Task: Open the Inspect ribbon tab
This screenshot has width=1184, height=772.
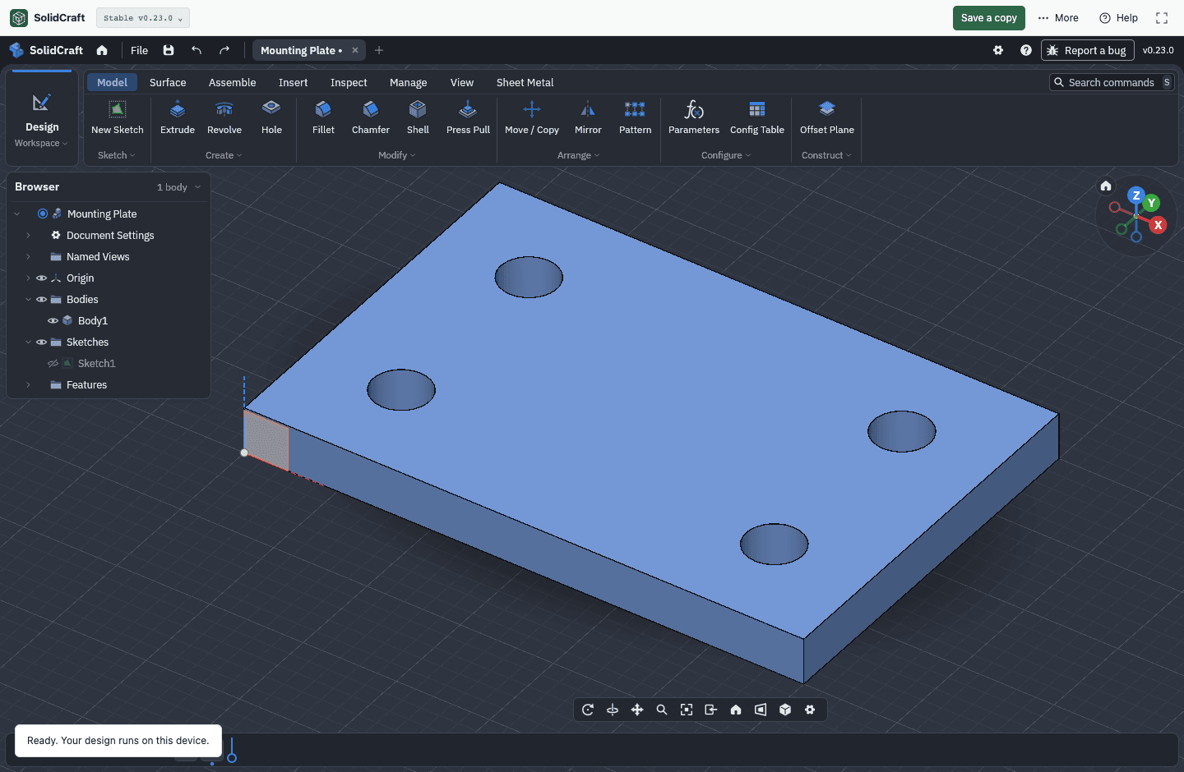Action: tap(349, 83)
